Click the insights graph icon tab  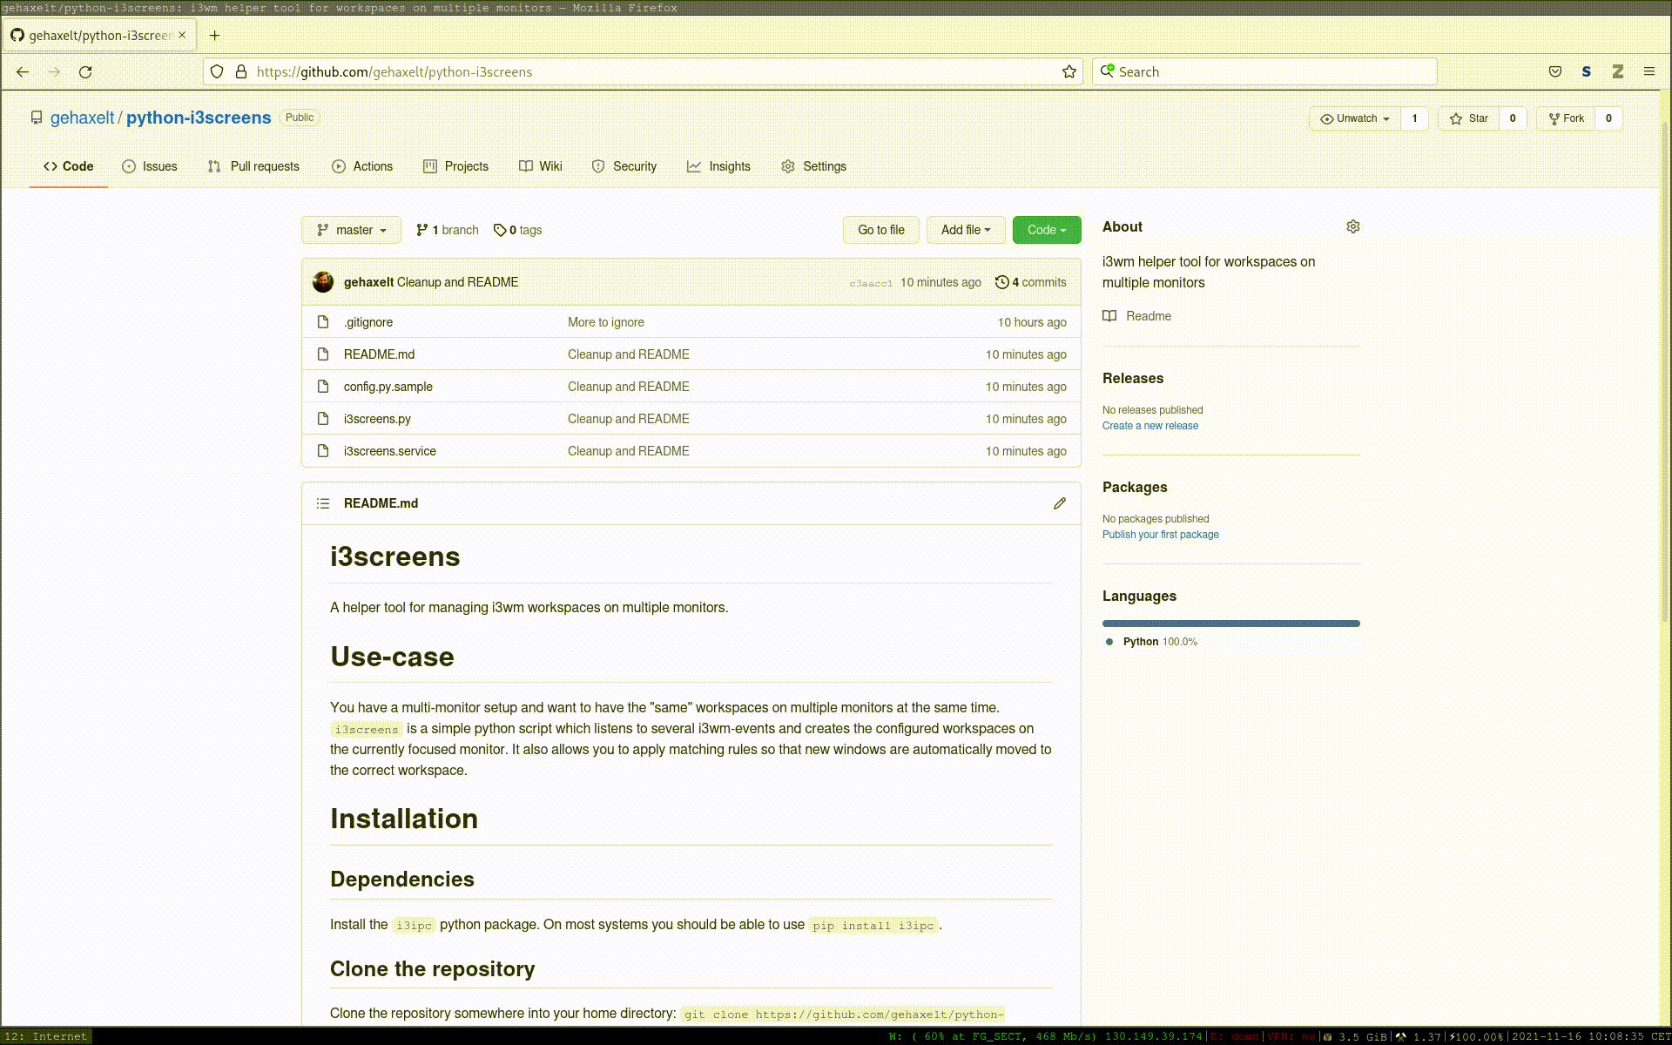693,165
